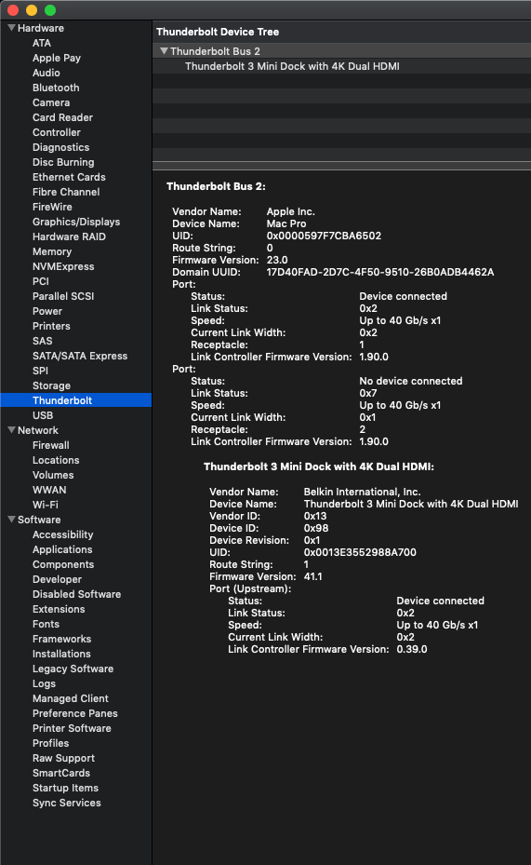Collapse the Hardware section triangle
Image resolution: width=531 pixels, height=865 pixels.
pyautogui.click(x=11, y=28)
